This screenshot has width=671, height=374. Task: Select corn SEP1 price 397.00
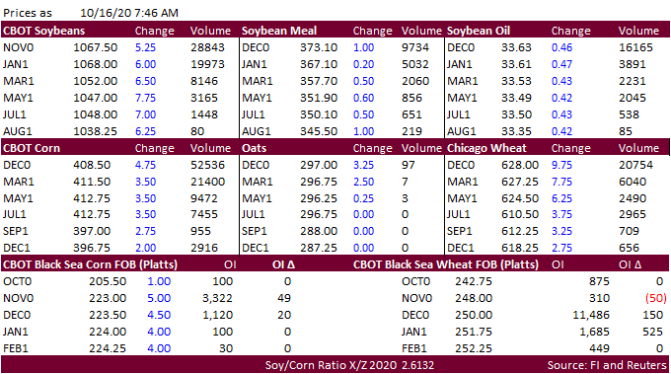(92, 231)
